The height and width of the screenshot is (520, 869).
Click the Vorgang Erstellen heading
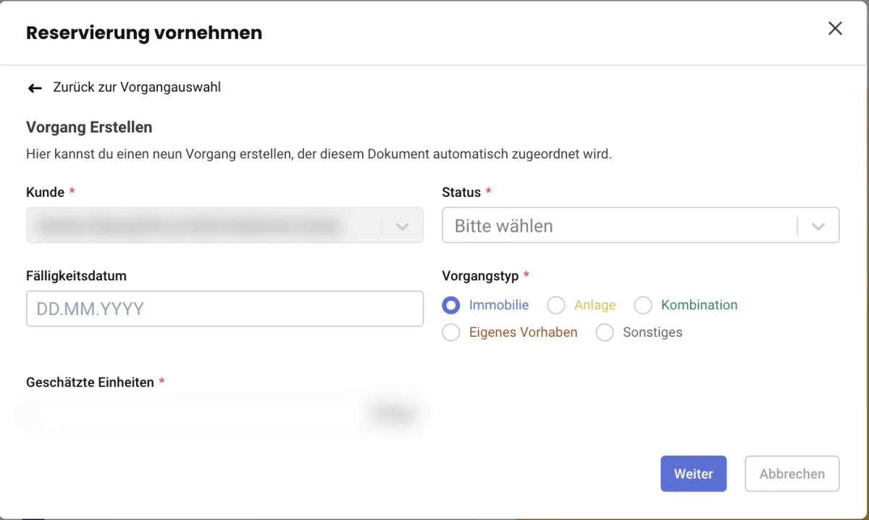[x=89, y=127]
